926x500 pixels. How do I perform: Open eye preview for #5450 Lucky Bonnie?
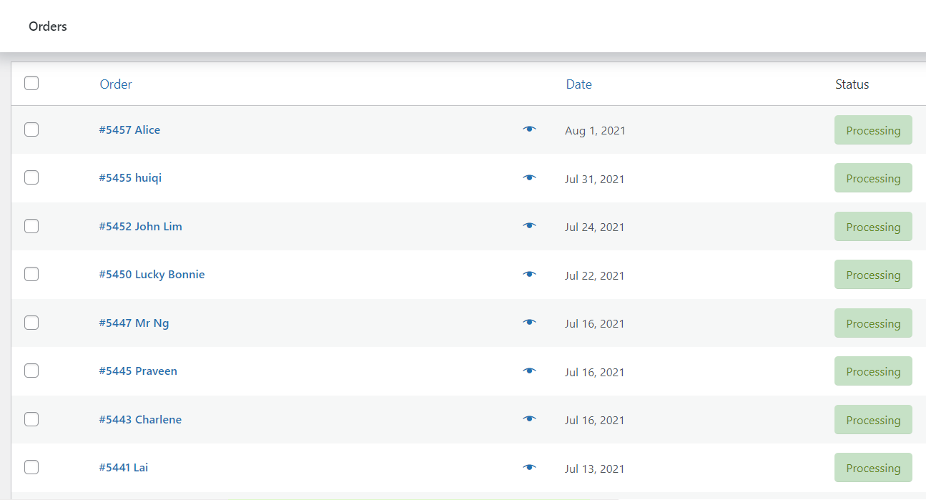(529, 274)
